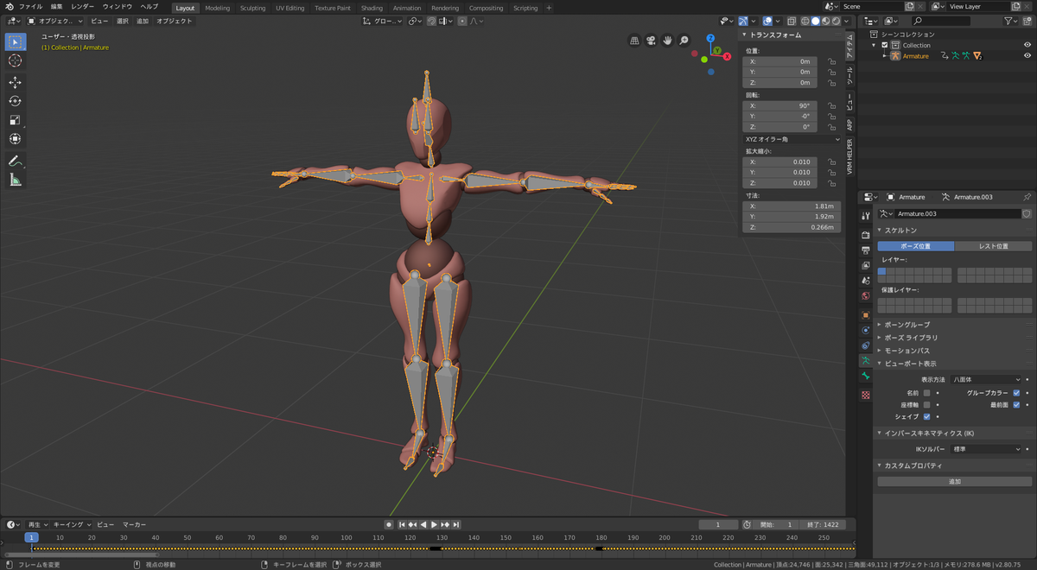The width and height of the screenshot is (1037, 570).
Task: Select the Cursor tool
Action: point(15,60)
